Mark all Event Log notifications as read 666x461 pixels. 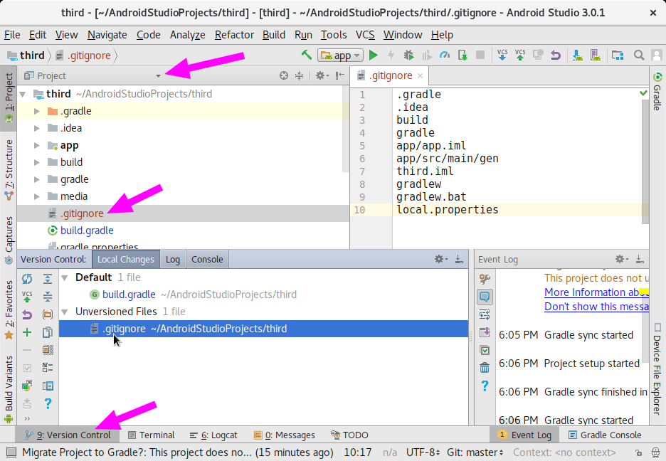point(485,350)
